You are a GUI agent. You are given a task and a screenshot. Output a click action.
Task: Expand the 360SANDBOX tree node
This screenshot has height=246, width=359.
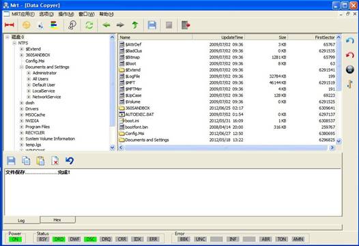(x=22, y=55)
